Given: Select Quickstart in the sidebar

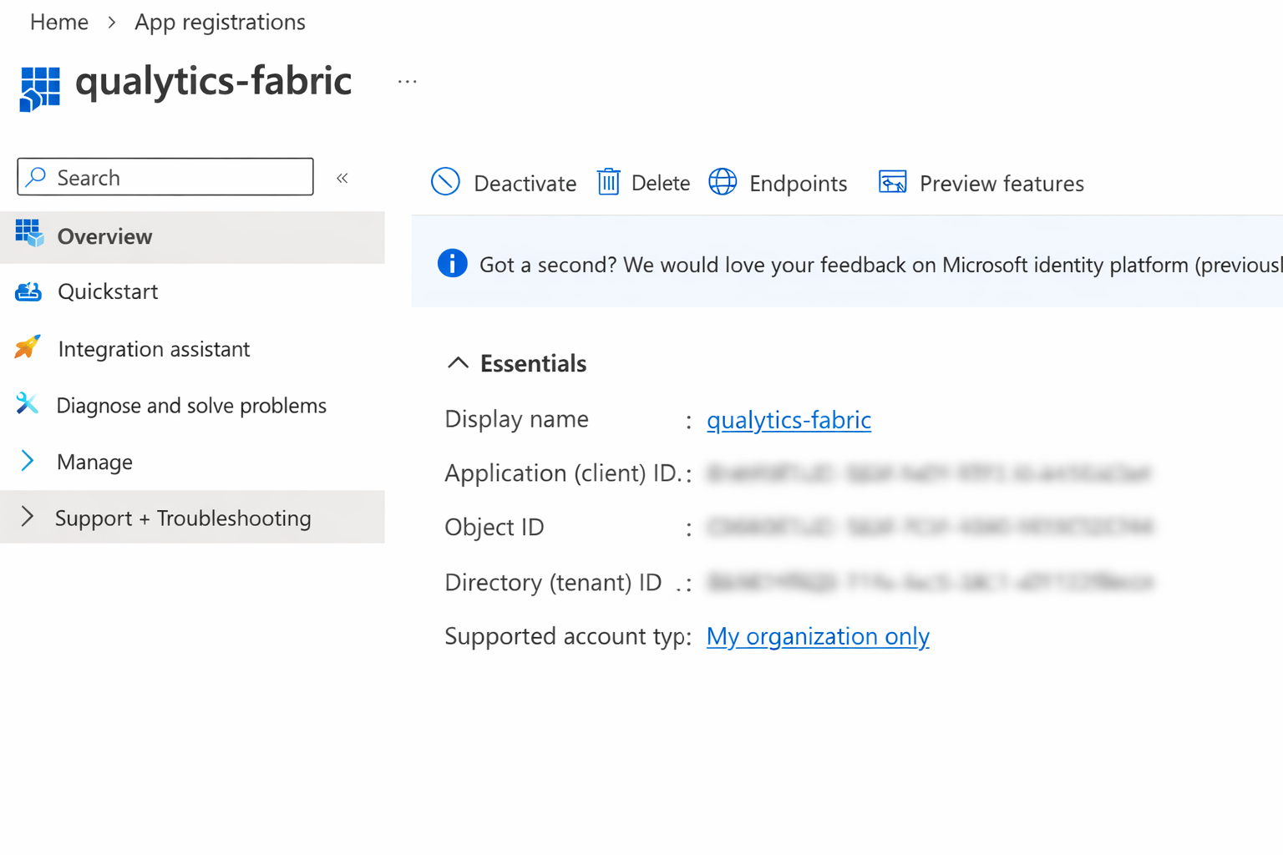Looking at the screenshot, I should 108,292.
